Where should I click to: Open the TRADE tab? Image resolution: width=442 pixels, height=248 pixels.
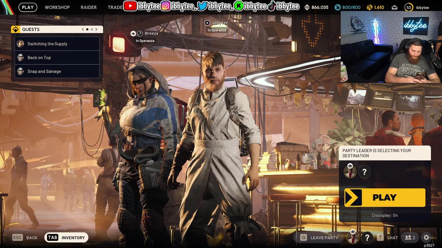pyautogui.click(x=115, y=7)
